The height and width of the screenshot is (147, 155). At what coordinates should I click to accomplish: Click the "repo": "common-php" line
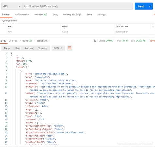(38, 77)
